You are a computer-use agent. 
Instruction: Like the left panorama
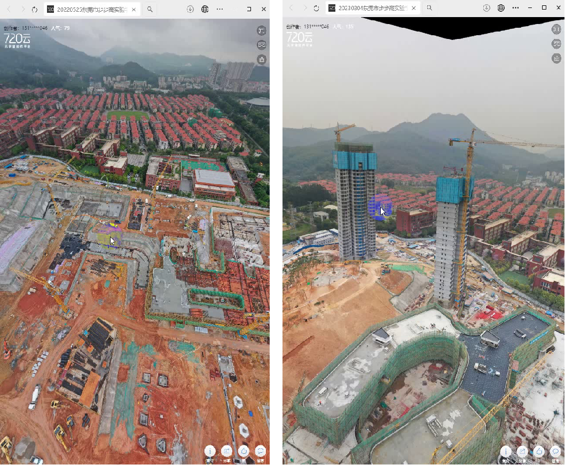click(x=244, y=451)
